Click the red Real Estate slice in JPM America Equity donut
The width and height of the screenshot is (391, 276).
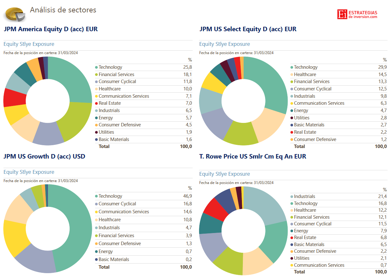[14, 98]
